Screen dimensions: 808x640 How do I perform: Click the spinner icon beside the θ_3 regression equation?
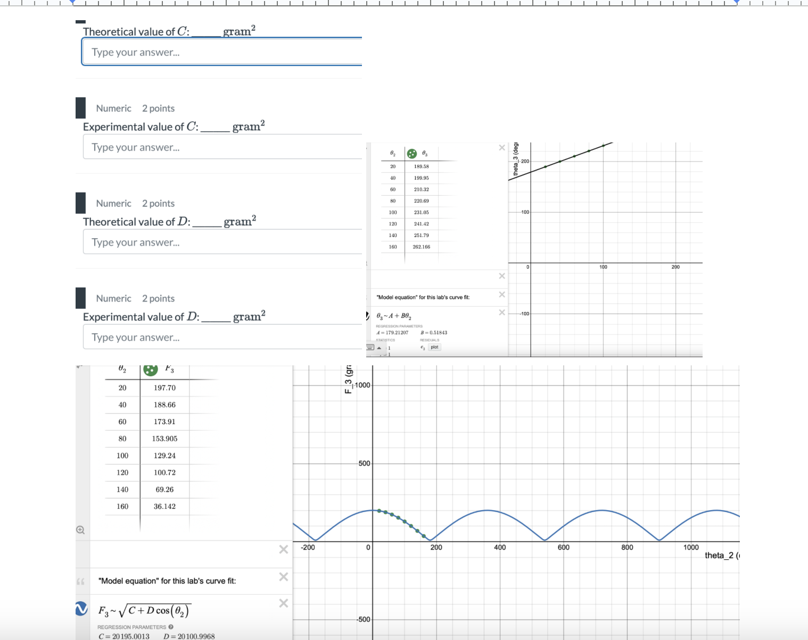point(368,316)
